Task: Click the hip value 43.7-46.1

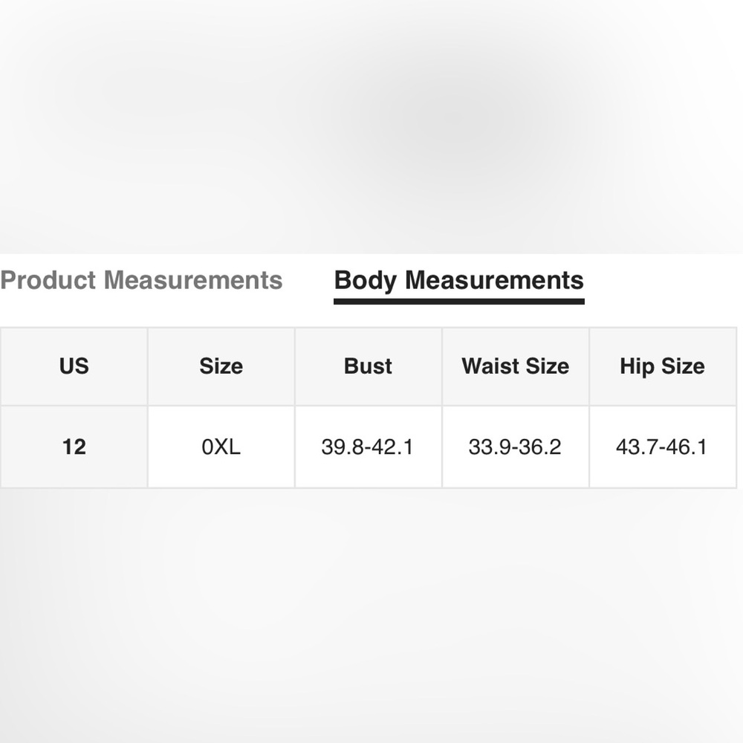Action: point(663,447)
